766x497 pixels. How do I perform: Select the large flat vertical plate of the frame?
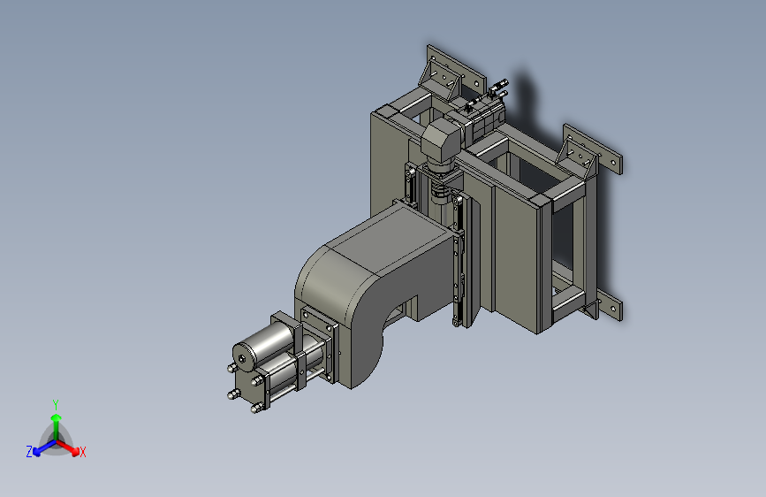515,262
